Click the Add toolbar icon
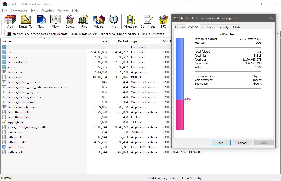 tap(10, 22)
